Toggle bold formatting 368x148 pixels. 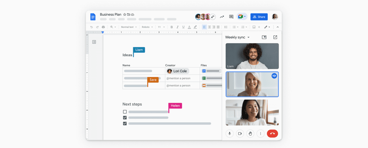[171, 27]
